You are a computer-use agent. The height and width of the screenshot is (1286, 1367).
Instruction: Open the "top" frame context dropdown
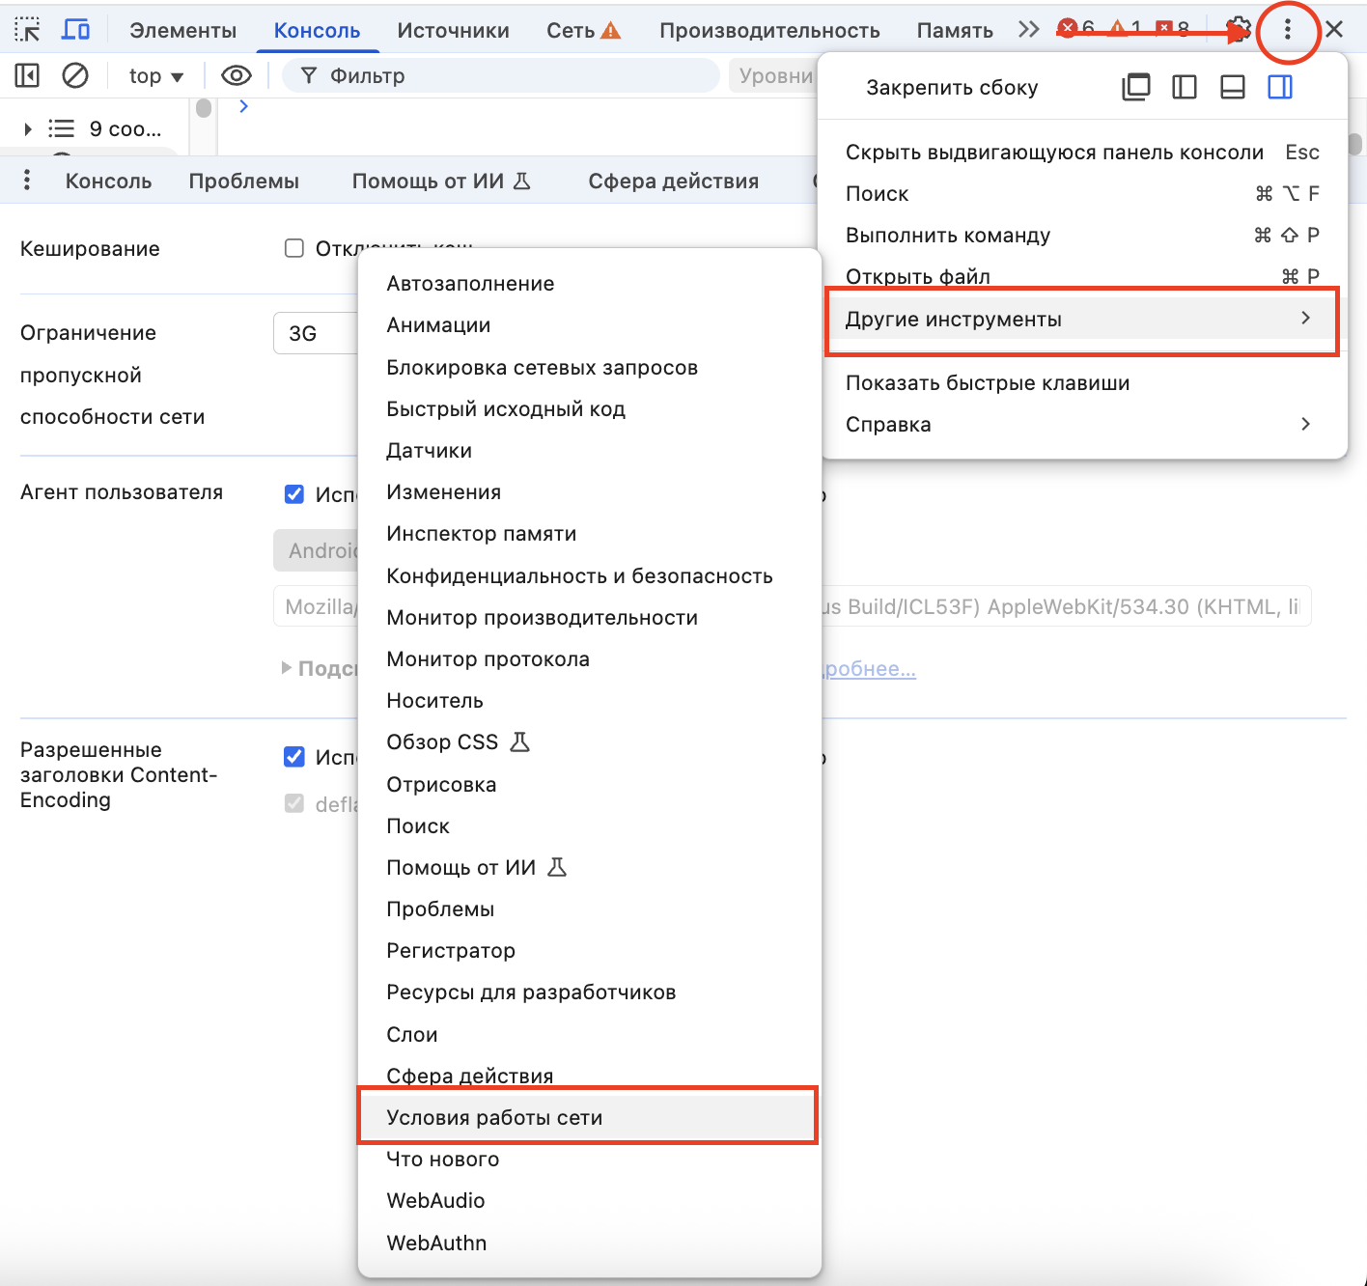click(154, 74)
